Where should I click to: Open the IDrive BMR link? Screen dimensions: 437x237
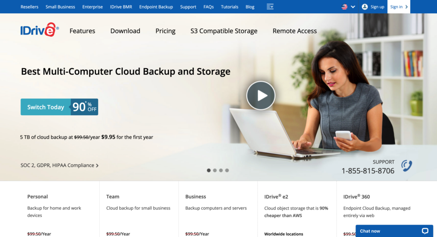pyautogui.click(x=121, y=7)
